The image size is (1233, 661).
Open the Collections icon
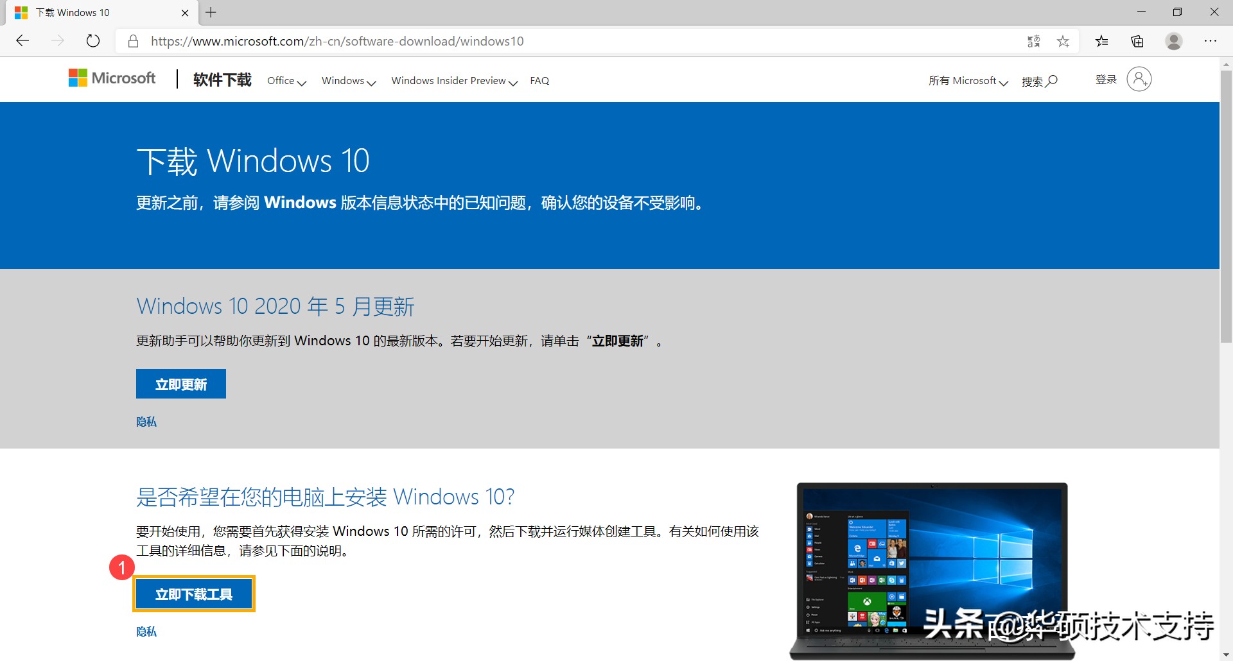point(1137,40)
